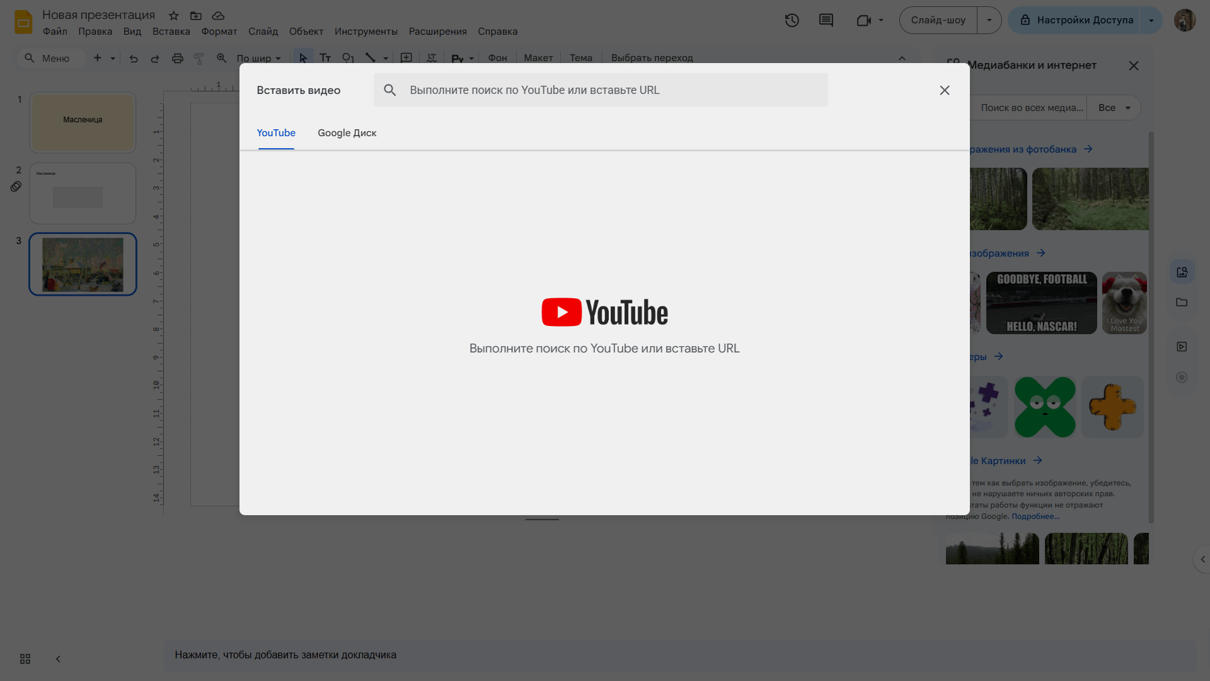Click the Подробнее link
Screen dimensions: 1210x681
coord(1035,516)
